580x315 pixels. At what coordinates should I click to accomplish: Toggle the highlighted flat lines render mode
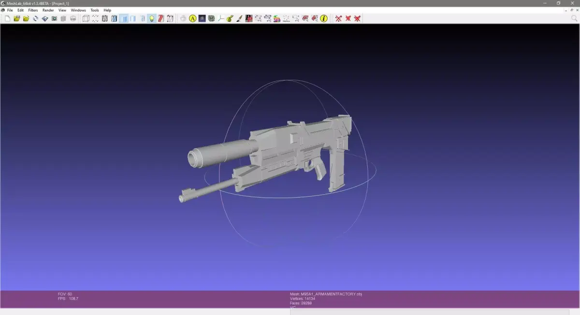pyautogui.click(x=124, y=18)
